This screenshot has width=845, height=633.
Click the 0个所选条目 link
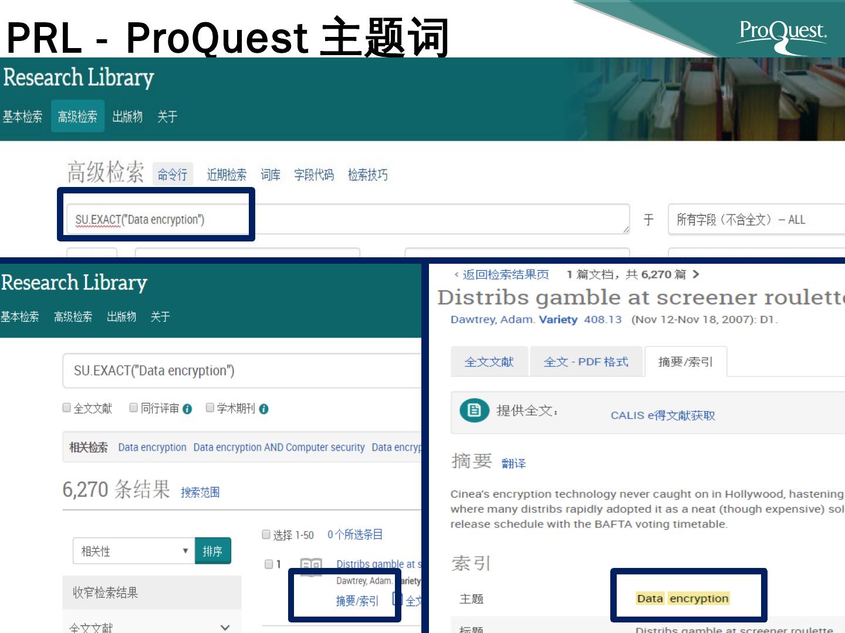click(x=355, y=534)
